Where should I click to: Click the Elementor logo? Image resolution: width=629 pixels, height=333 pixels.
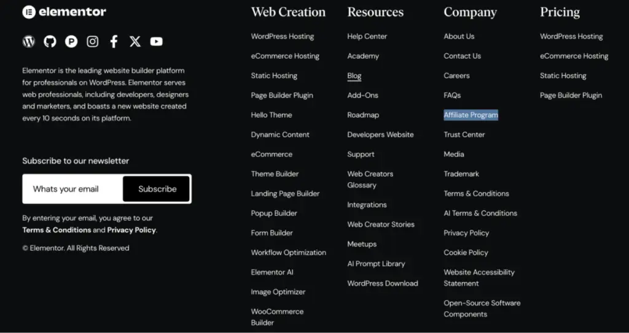(x=64, y=12)
